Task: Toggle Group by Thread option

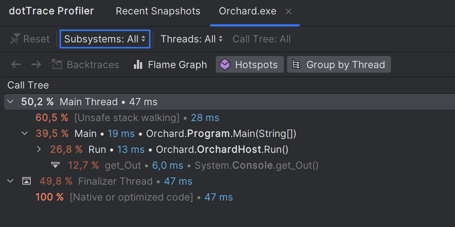Action: tap(339, 65)
